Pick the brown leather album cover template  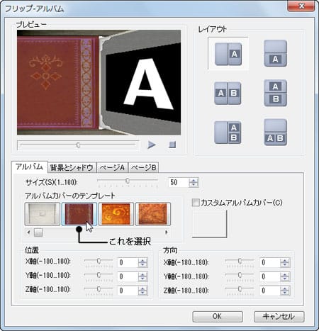[153, 214]
